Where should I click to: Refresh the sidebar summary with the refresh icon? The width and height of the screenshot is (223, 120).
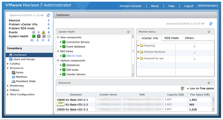[48, 15]
